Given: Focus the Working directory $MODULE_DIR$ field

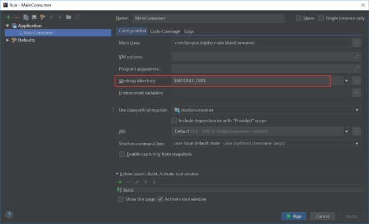Looking at the screenshot, I should (258, 81).
